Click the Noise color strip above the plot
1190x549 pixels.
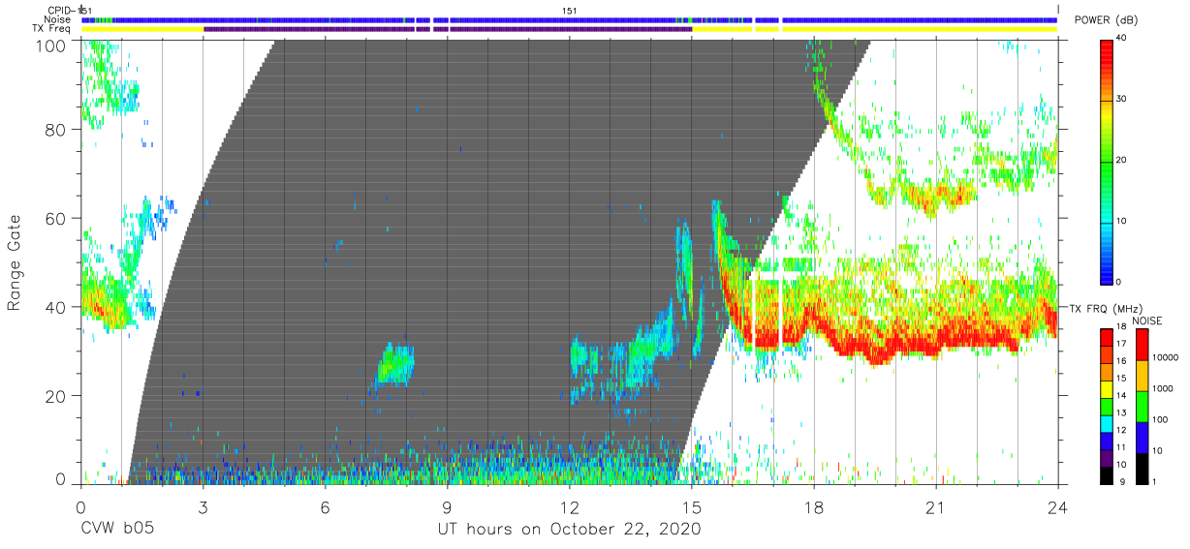click(x=569, y=19)
